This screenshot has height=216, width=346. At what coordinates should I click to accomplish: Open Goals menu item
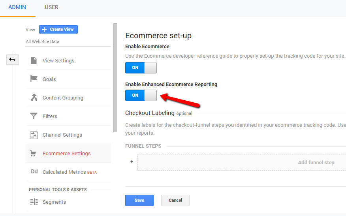coord(69,79)
